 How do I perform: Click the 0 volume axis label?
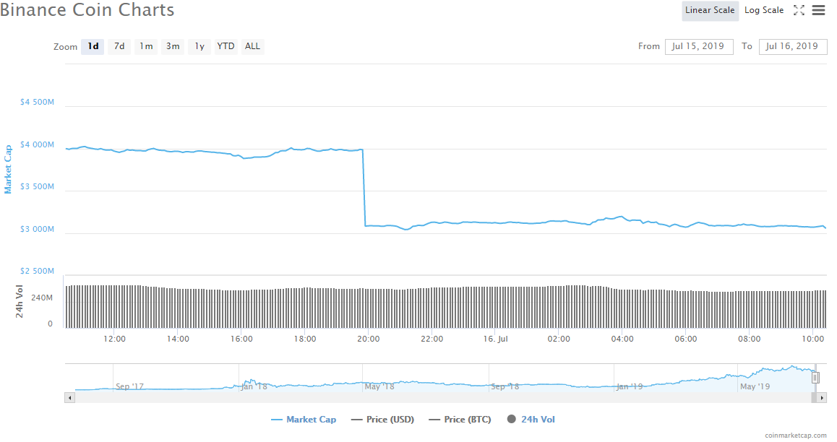tap(50, 324)
